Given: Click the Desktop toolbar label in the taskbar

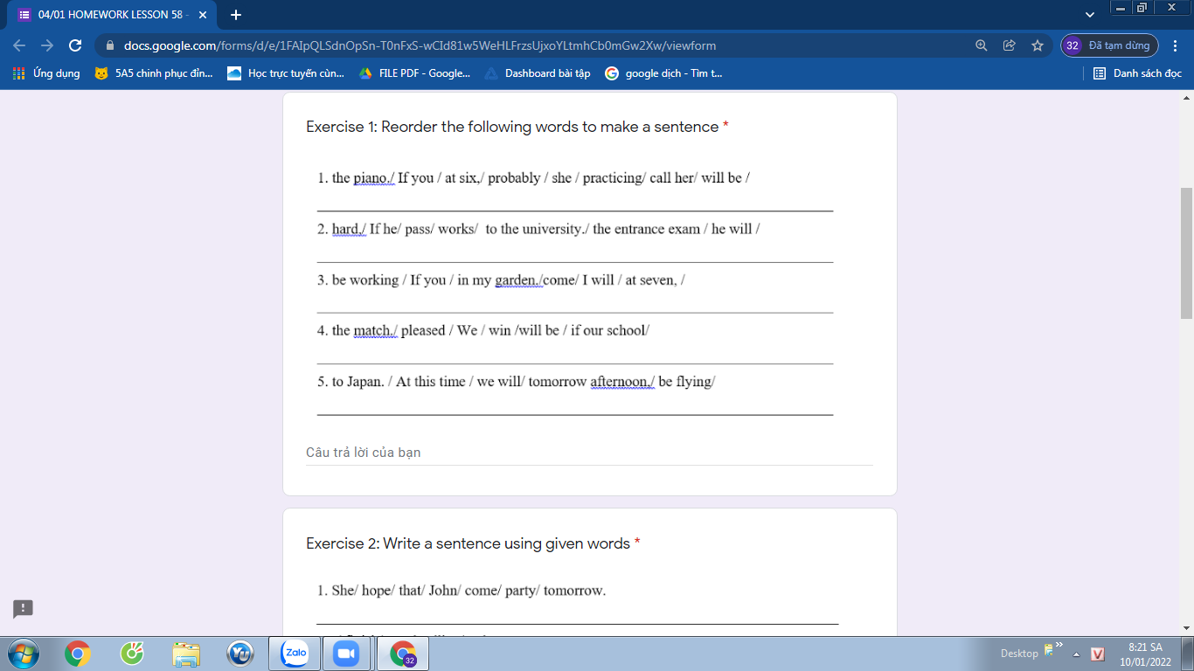Looking at the screenshot, I should tap(1019, 654).
